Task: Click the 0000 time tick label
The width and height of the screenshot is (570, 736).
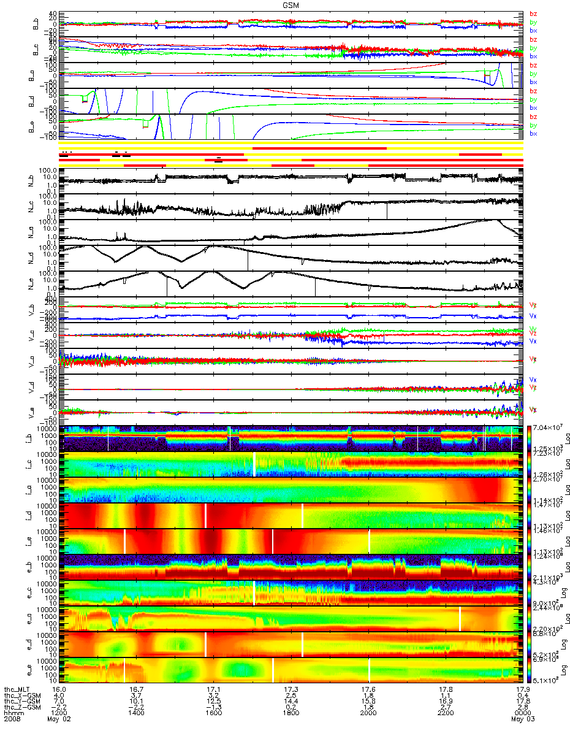Action: [x=523, y=713]
